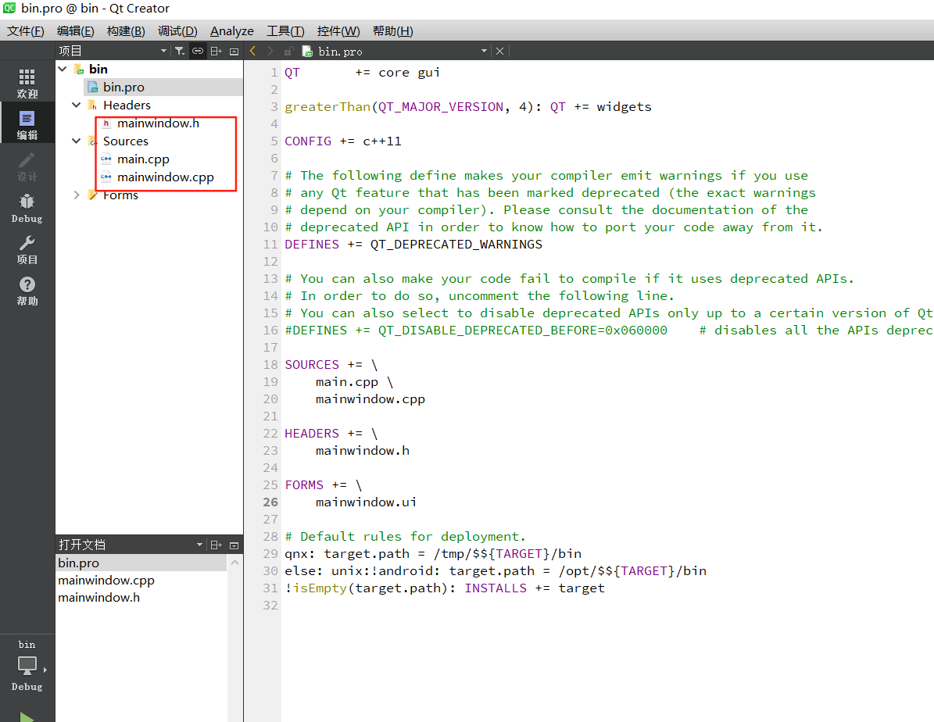
Task: Open the Help (帮助) mode
Action: (27, 291)
